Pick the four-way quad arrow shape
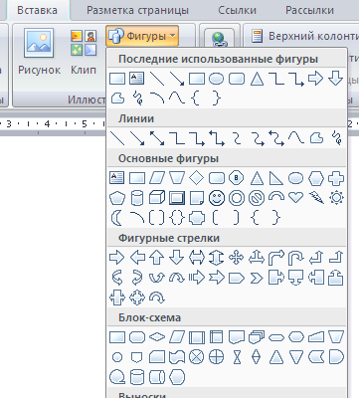The height and width of the screenshot is (398, 359). [237, 258]
